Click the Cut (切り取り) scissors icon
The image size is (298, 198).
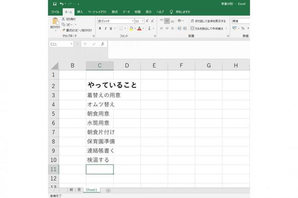pos(63,19)
